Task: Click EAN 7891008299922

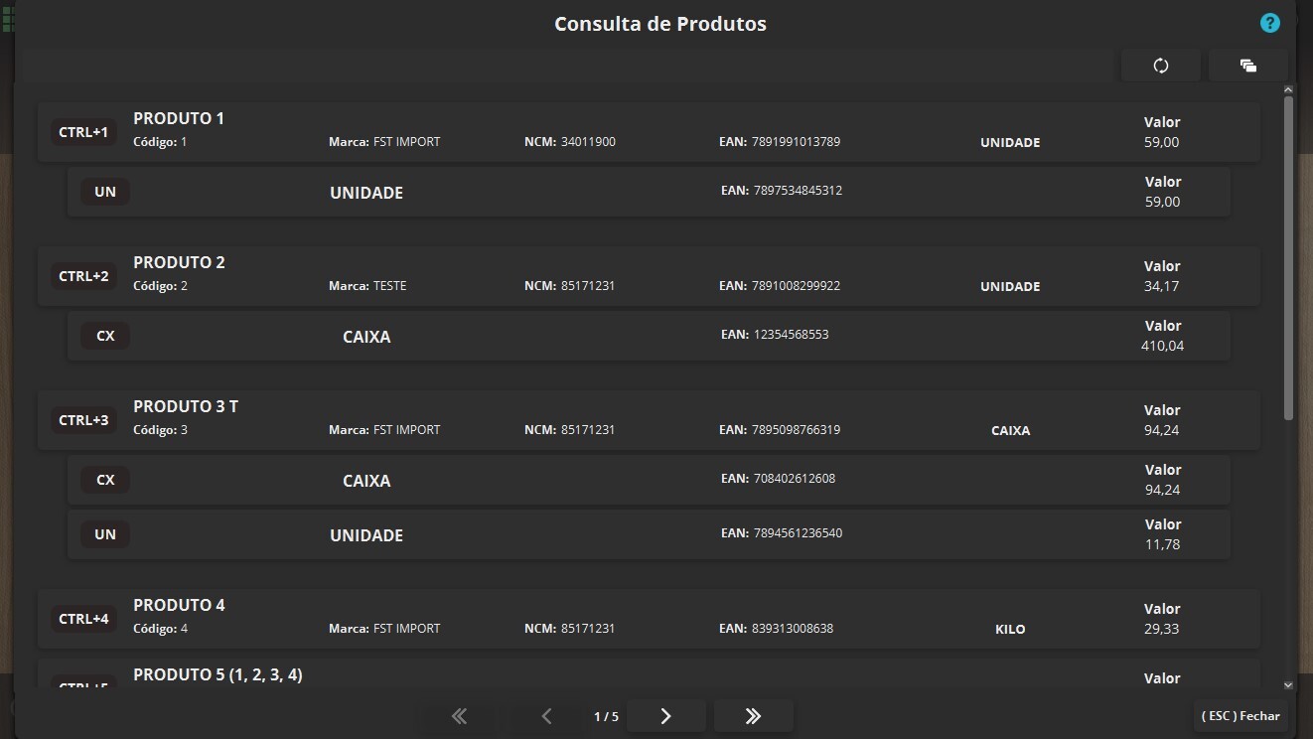Action: tap(780, 286)
